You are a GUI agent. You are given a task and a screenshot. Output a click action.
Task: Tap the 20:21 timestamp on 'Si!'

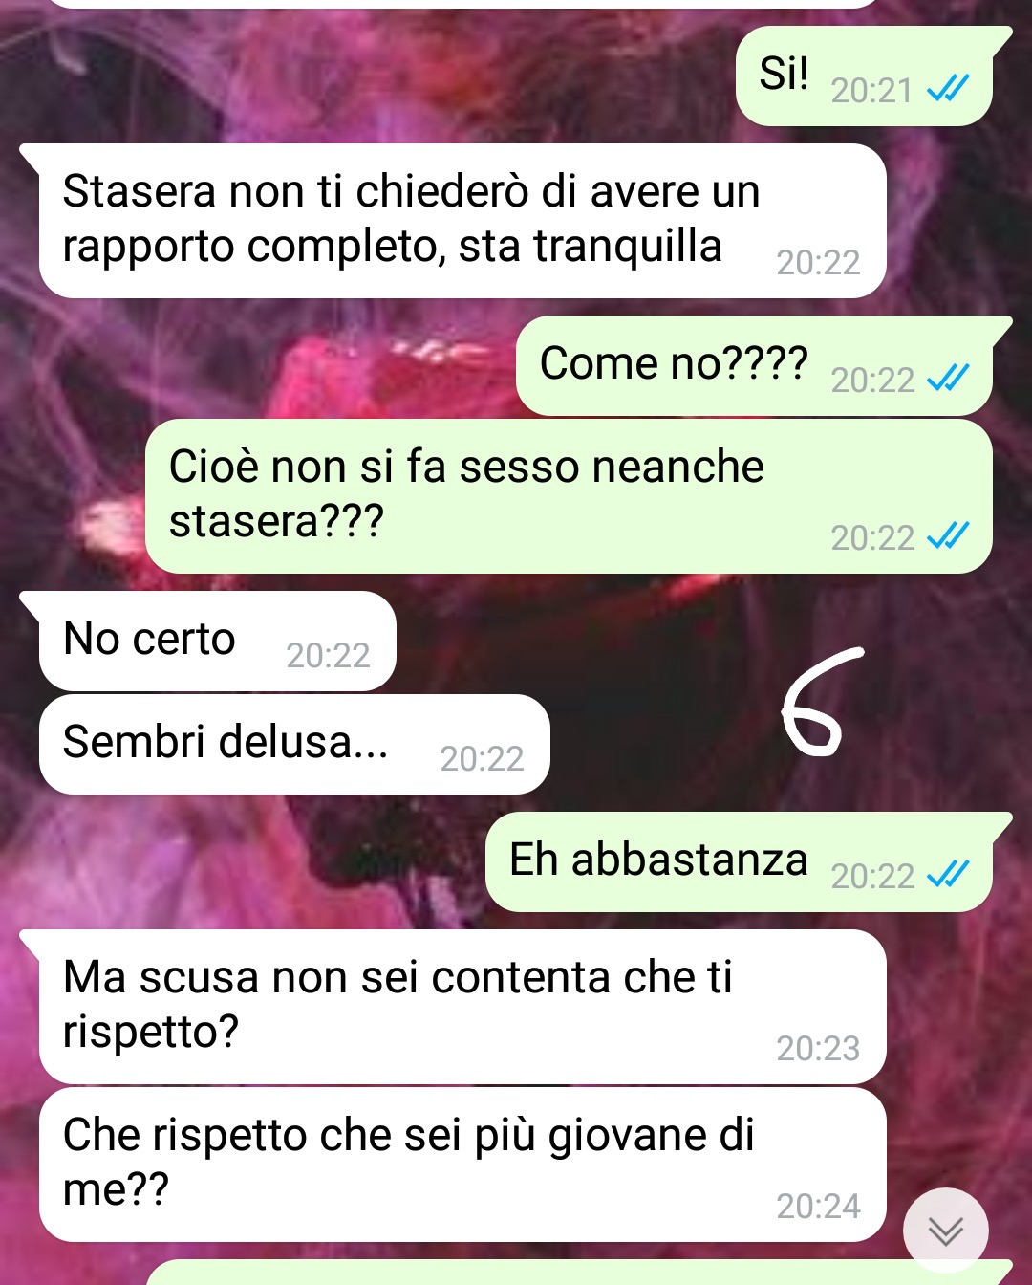coord(871,91)
